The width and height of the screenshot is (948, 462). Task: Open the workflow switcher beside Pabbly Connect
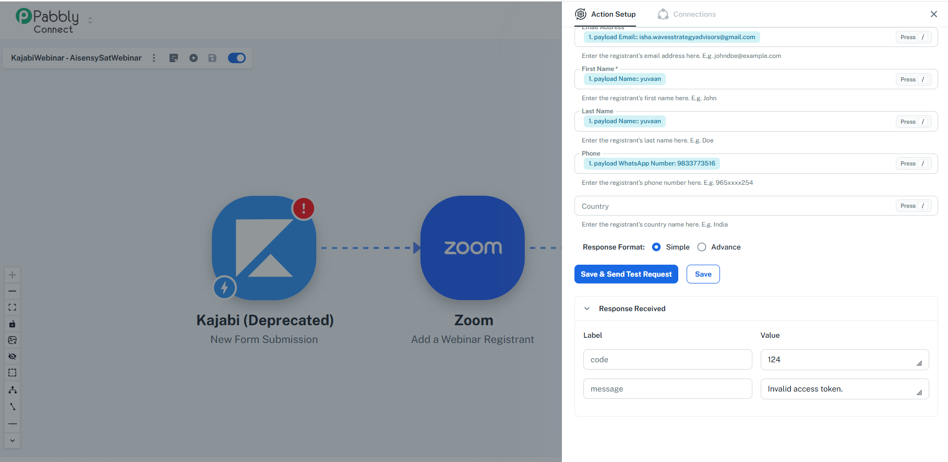(90, 20)
